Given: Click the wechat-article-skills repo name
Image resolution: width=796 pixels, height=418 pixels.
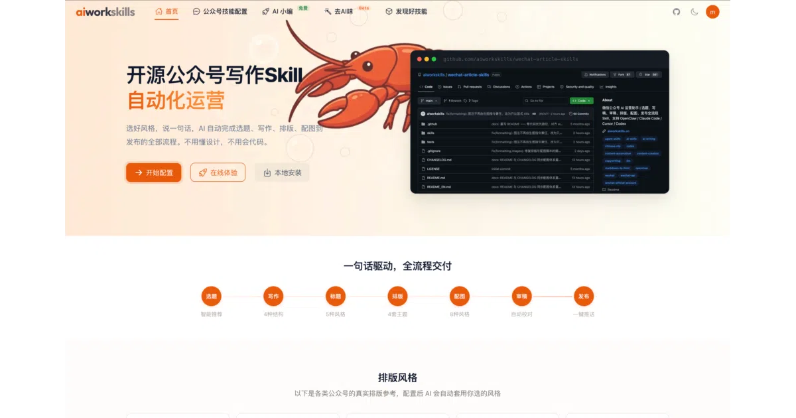Looking at the screenshot, I should 468,75.
